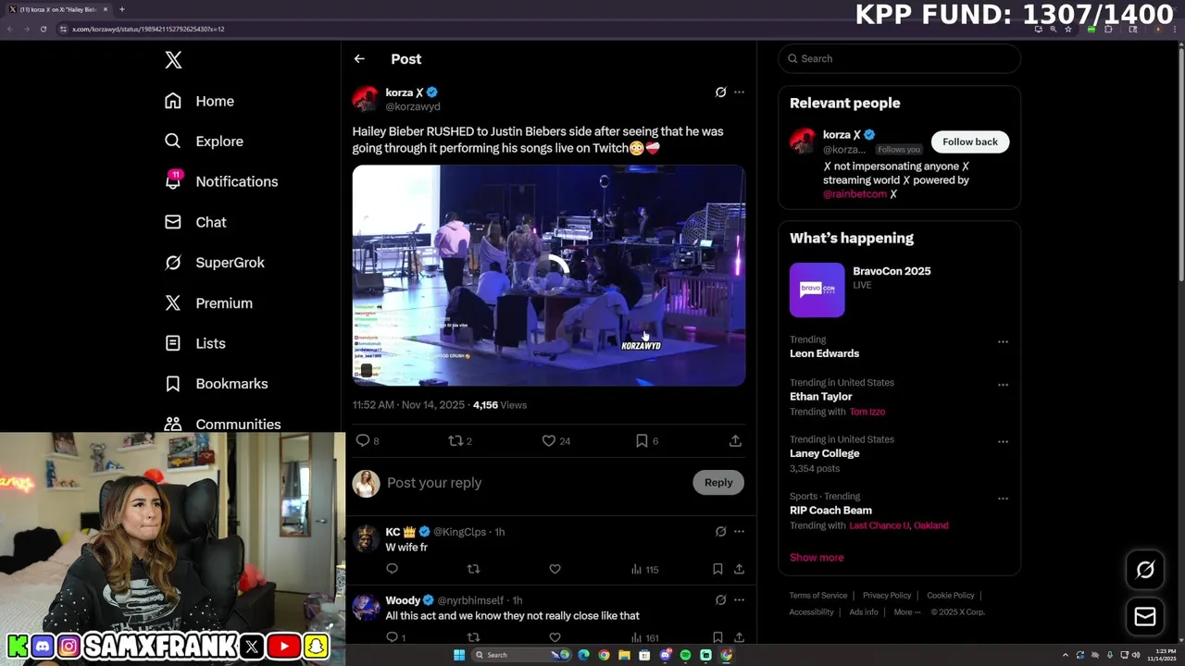Screen dimensions: 1185x666
Task: Click the page scrollbar on the right
Action: pyautogui.click(x=1180, y=166)
